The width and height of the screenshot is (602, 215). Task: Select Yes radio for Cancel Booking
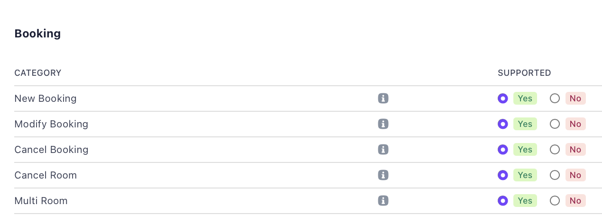click(502, 150)
